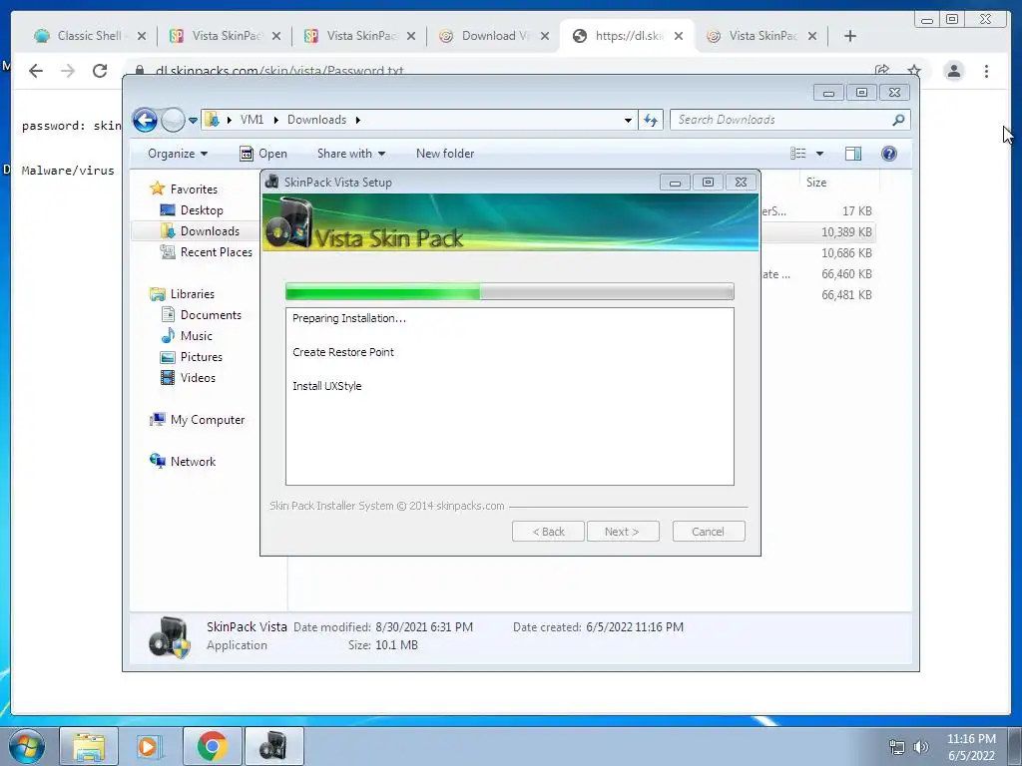Open the Organize menu

[178, 154]
